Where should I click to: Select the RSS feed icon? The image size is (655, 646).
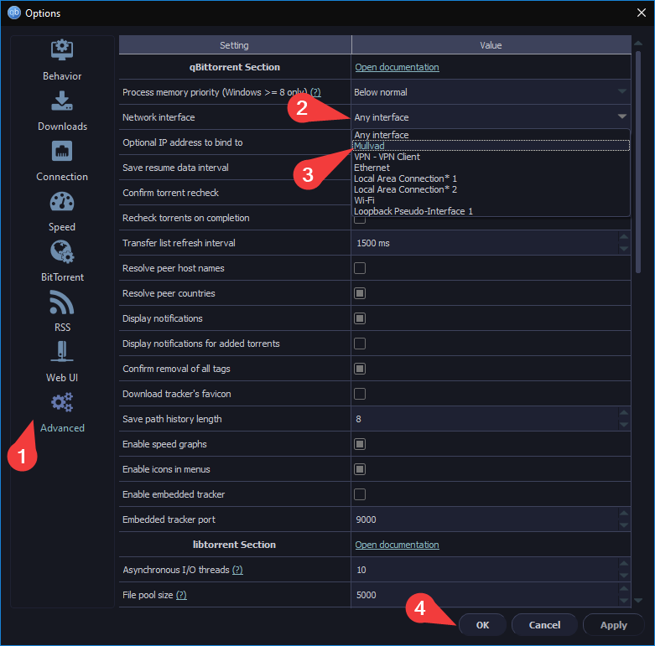(x=62, y=302)
